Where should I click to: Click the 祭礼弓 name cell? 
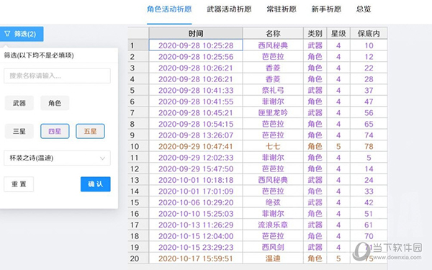[x=273, y=90]
